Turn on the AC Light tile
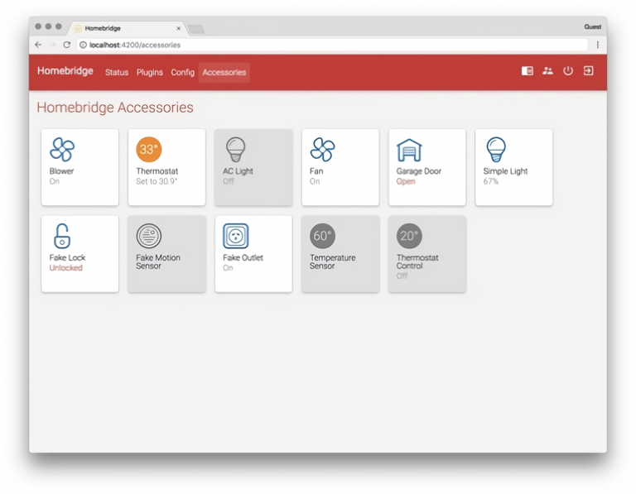The width and height of the screenshot is (636, 494). (x=253, y=166)
